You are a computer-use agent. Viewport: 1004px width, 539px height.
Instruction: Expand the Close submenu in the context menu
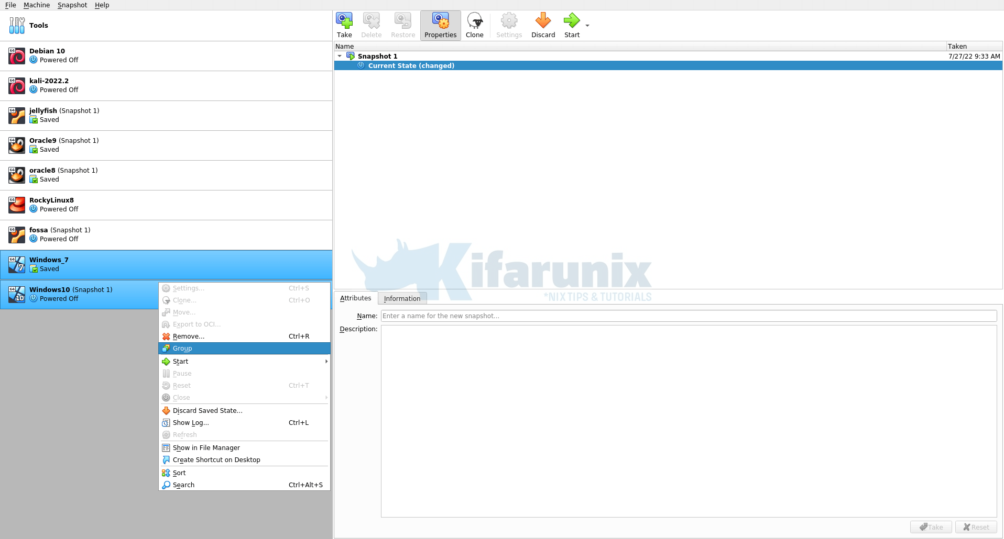coord(325,397)
